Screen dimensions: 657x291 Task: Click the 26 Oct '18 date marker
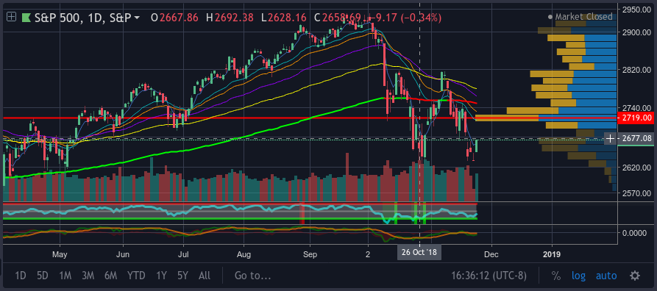tap(419, 254)
